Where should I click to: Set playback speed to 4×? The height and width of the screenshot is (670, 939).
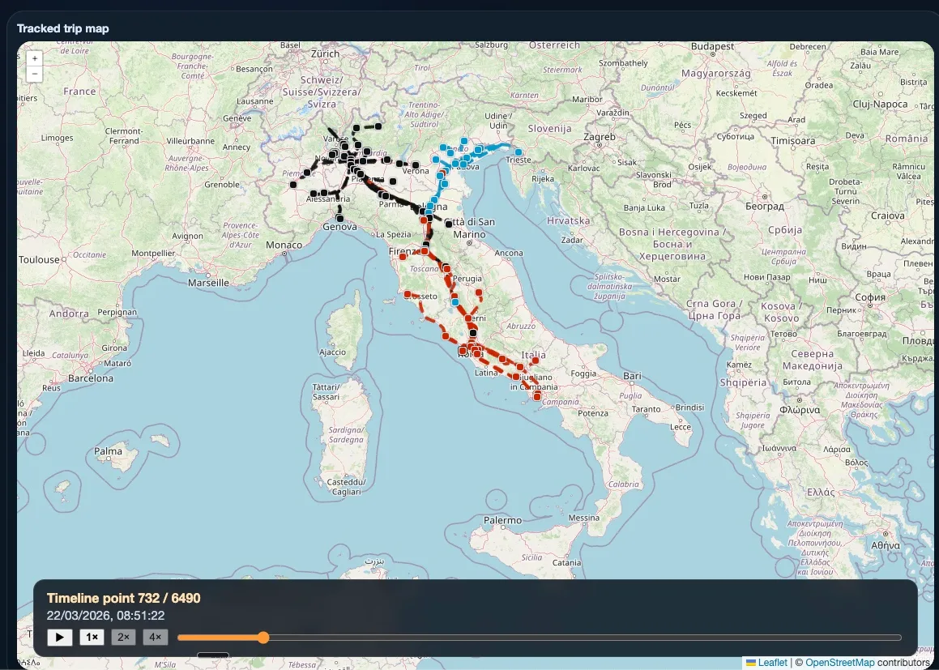click(x=156, y=638)
